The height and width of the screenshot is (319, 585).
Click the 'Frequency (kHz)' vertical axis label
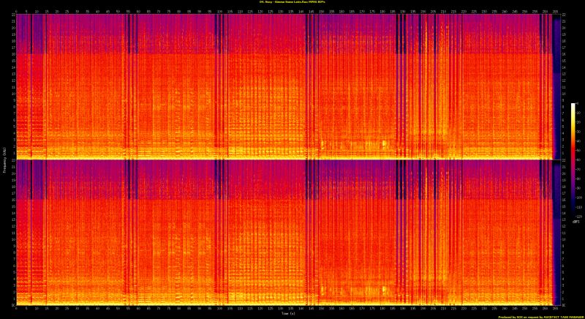(x=4, y=159)
